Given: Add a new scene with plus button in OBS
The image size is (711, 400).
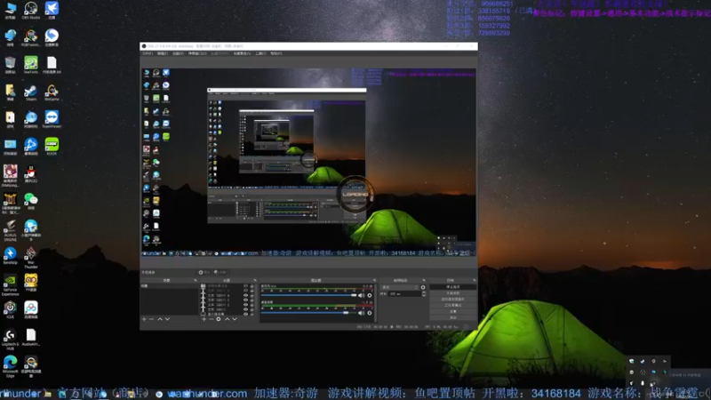Looking at the screenshot, I should pyautogui.click(x=144, y=319).
